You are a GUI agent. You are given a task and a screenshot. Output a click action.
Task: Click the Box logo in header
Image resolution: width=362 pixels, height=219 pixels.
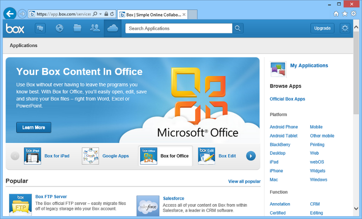pyautogui.click(x=15, y=28)
